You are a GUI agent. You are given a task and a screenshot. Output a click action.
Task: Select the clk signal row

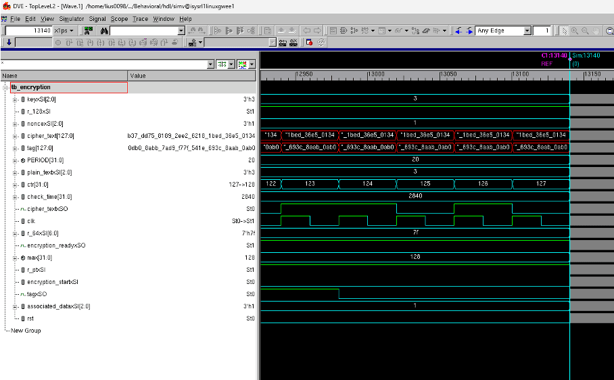click(x=31, y=221)
